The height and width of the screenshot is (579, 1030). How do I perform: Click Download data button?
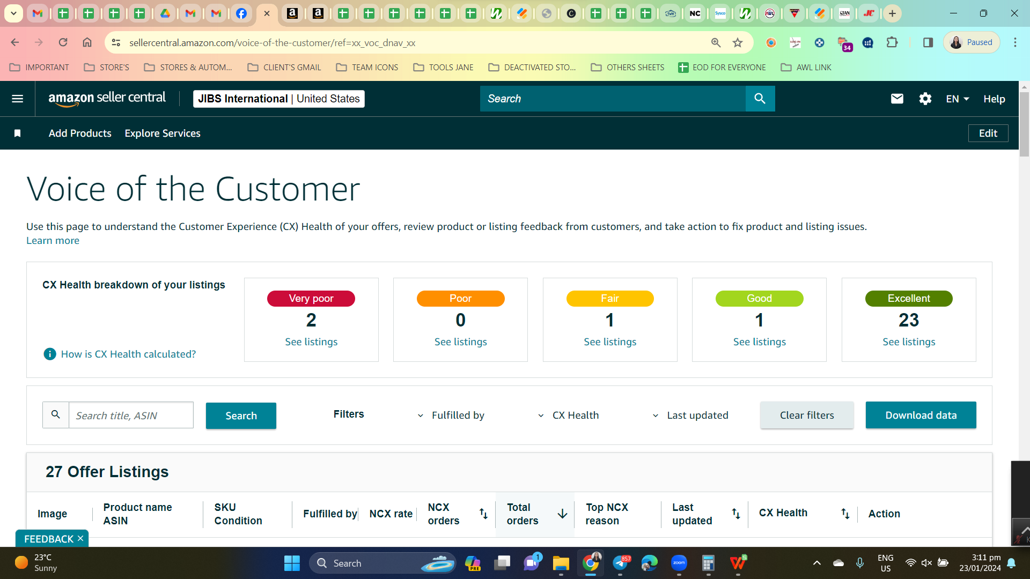coord(921,415)
